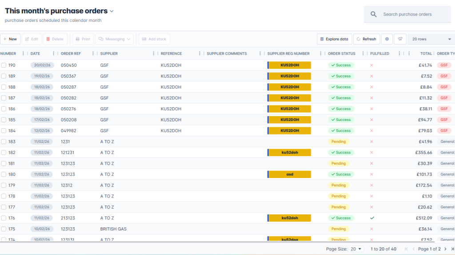The image size is (455, 255).
Task: Open the Page Size 20 selector
Action: click(x=356, y=249)
